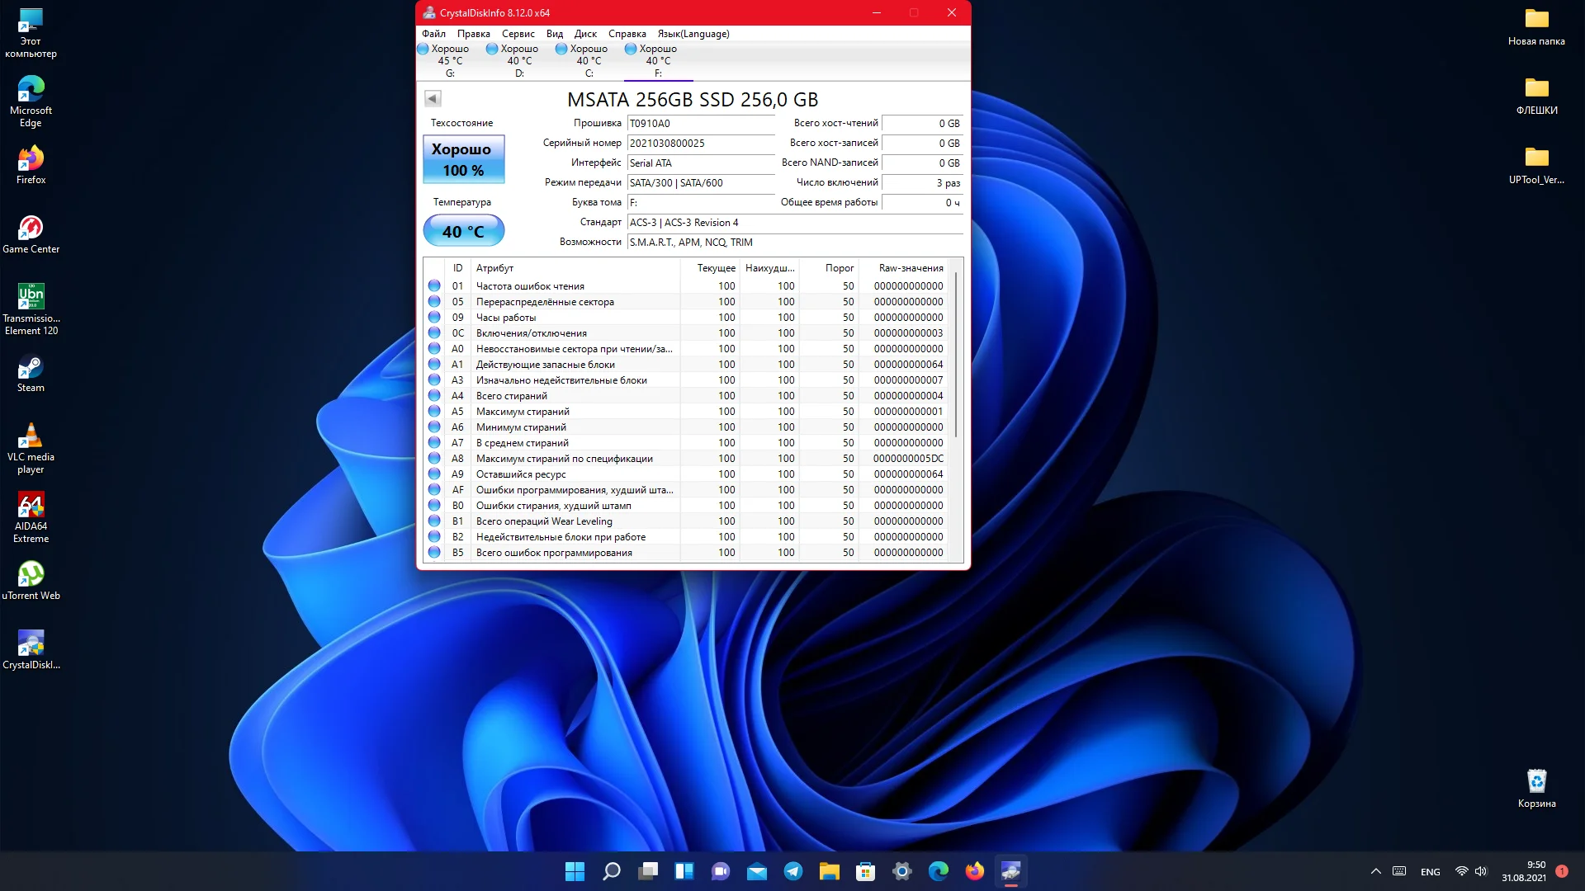Click the SMART list vertical scrollbar
This screenshot has height=891, width=1585.
(956, 355)
